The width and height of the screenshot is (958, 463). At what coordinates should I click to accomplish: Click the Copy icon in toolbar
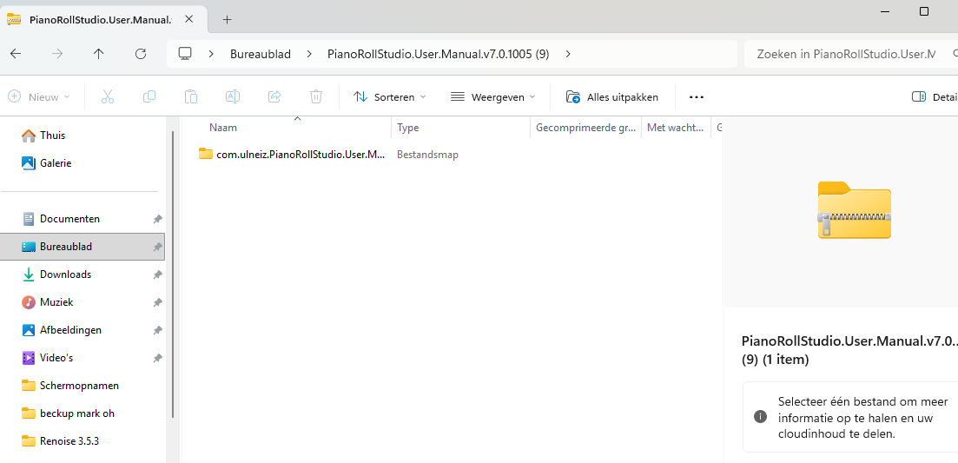(149, 96)
